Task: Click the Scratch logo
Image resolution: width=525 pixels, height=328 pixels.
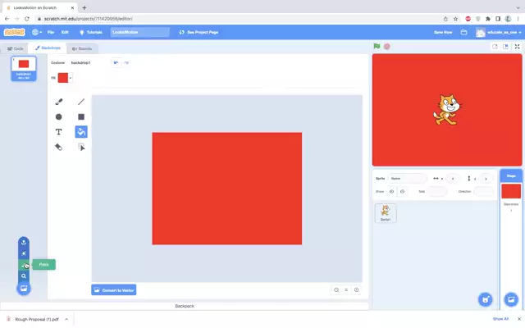Action: [x=15, y=32]
